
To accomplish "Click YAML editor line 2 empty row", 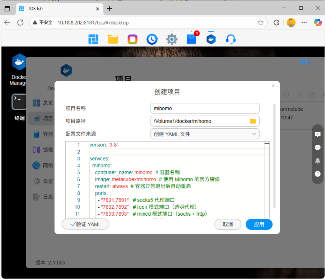I will (x=179, y=152).
